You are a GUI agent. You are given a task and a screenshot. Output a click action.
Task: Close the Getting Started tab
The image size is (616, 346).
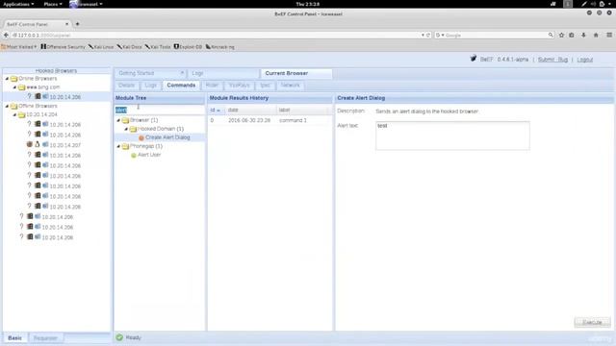pos(182,73)
